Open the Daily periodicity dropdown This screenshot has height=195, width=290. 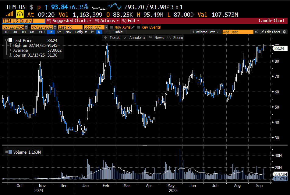point(81,32)
